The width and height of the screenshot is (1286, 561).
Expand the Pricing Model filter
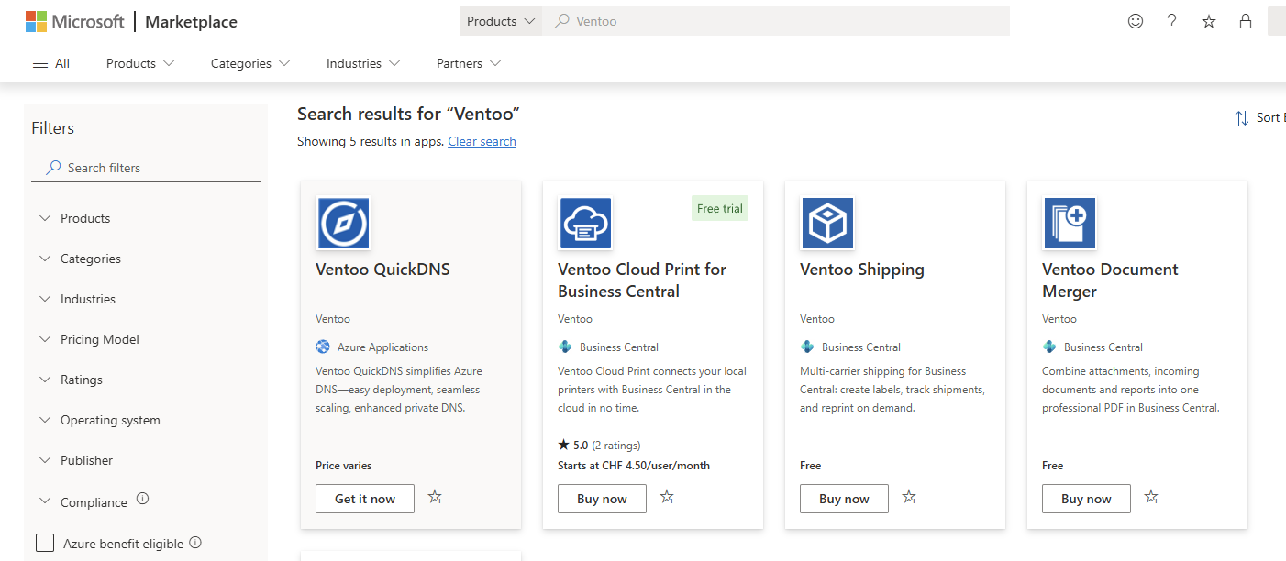[x=90, y=339]
